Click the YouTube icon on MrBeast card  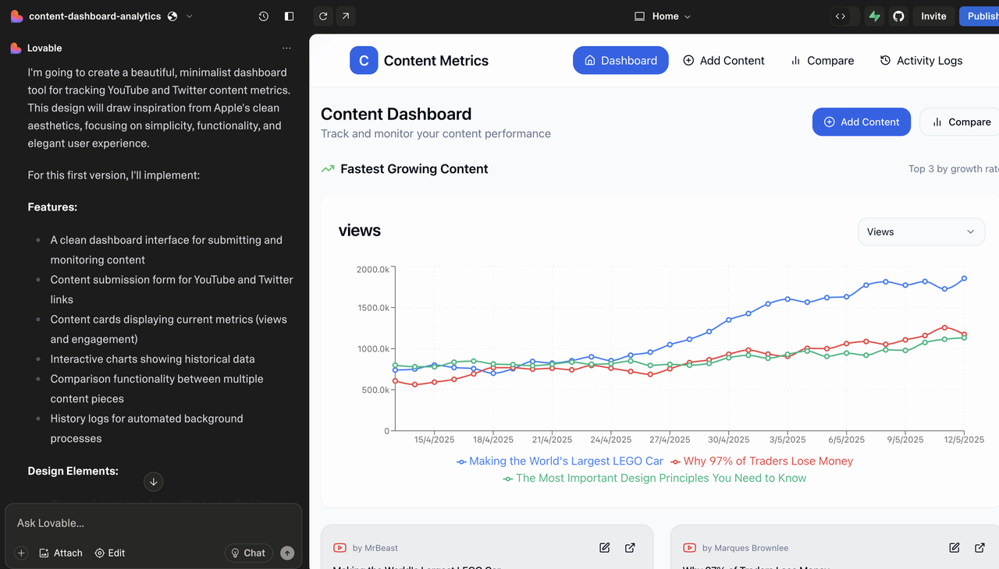coord(340,549)
